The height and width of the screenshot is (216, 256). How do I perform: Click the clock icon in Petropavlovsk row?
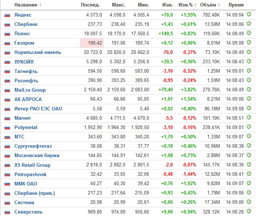(249, 174)
